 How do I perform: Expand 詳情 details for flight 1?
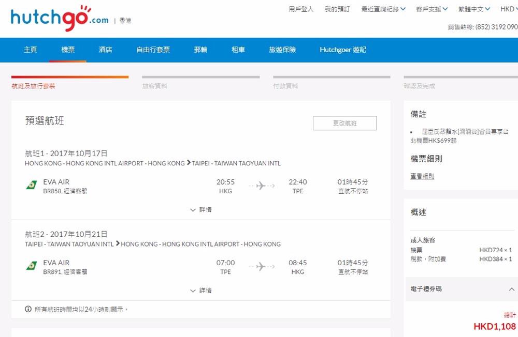click(201, 210)
